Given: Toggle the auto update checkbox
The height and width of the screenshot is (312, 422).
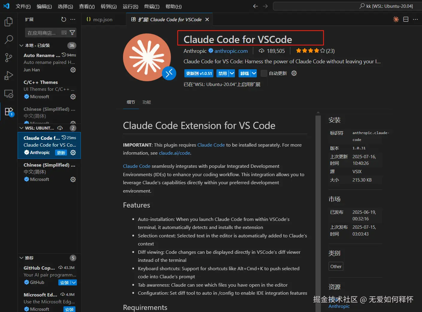Looking at the screenshot, I should [264, 73].
